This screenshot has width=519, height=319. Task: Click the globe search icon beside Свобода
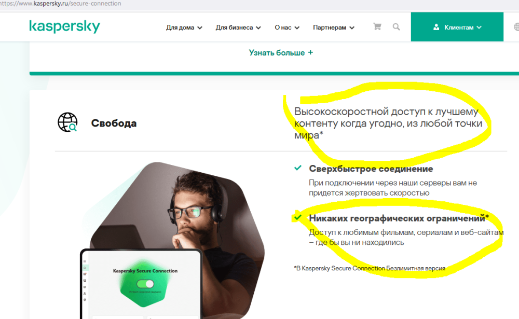pyautogui.click(x=67, y=122)
